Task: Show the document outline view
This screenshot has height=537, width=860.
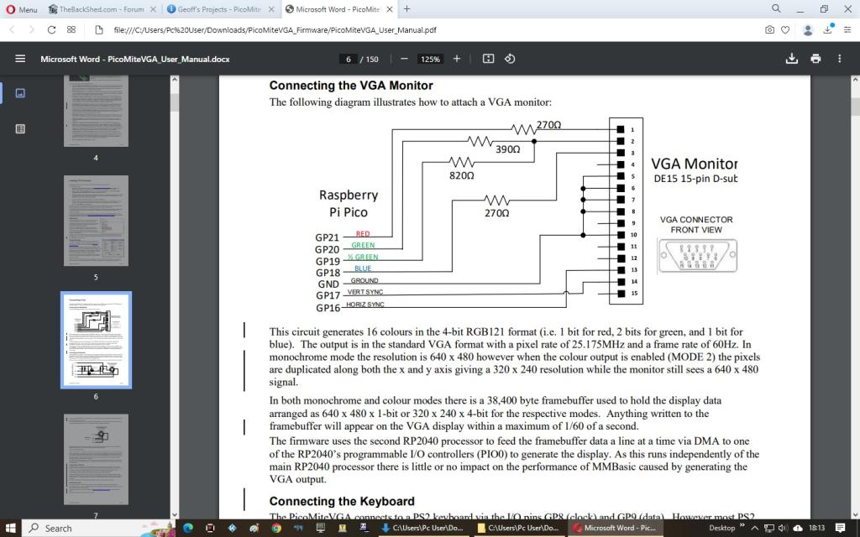Action: pyautogui.click(x=20, y=128)
